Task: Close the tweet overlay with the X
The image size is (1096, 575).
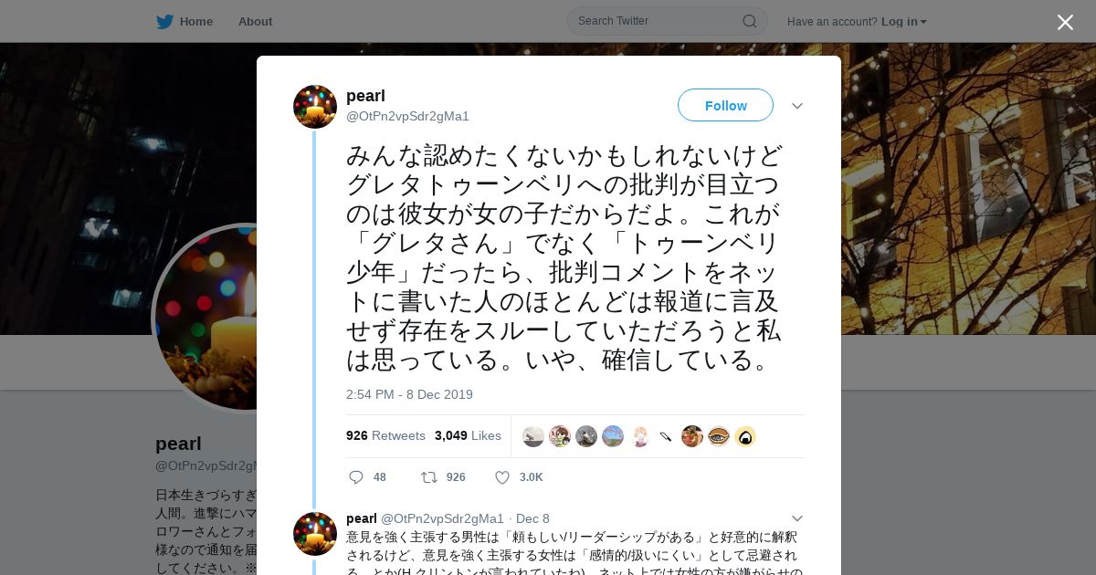Action: tap(1065, 22)
